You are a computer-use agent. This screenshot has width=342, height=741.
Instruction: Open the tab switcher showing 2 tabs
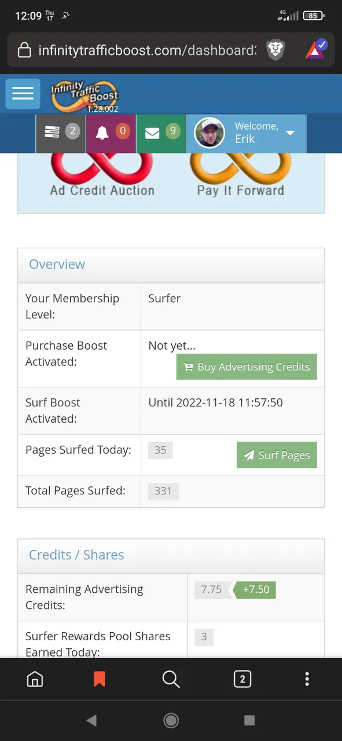(x=242, y=679)
